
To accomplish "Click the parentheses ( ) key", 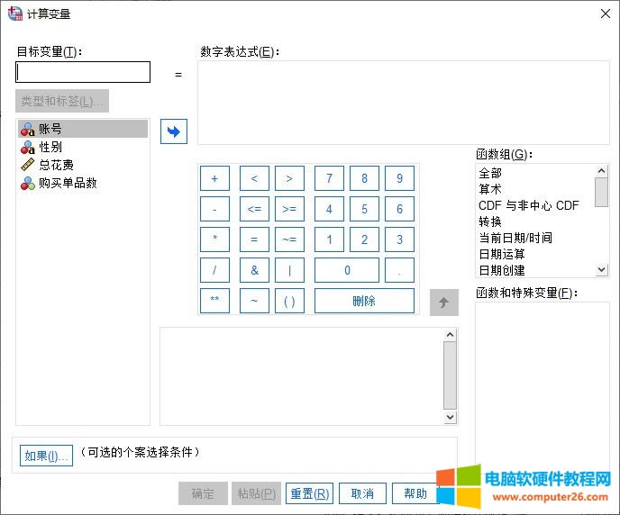I will click(x=289, y=301).
